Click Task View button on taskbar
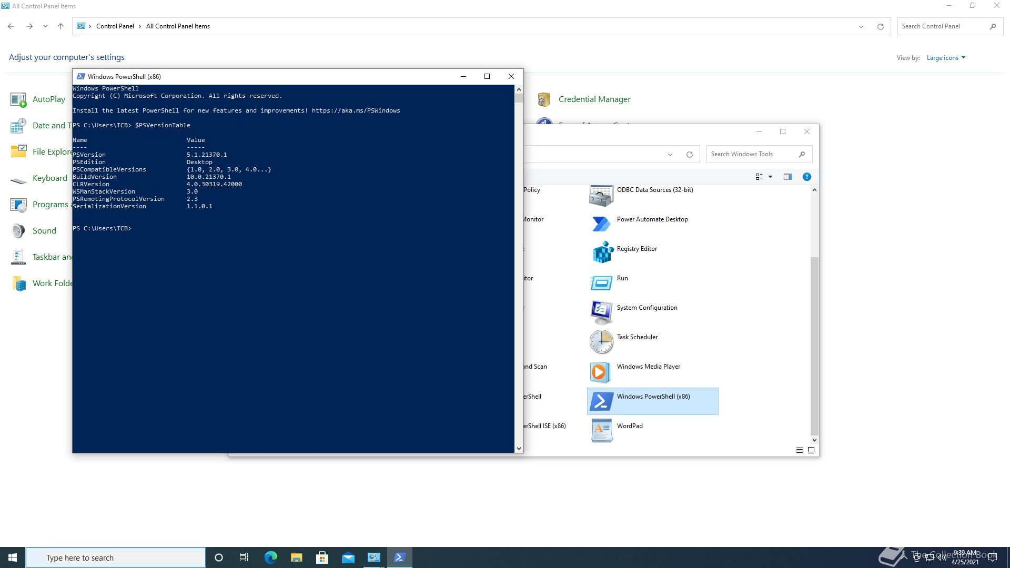This screenshot has width=1010, height=568. [x=244, y=557]
